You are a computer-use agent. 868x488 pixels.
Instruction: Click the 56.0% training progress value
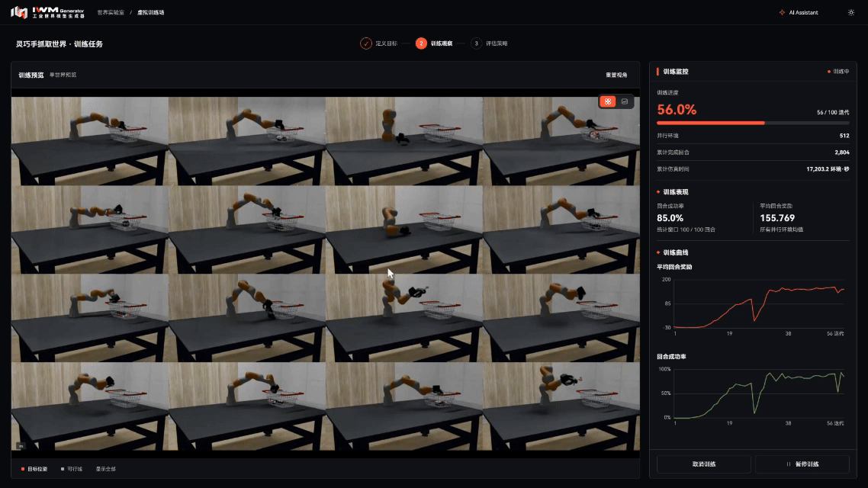[x=677, y=110]
